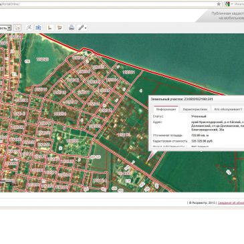Image resolution: width=244 pixels, height=244 pixels.
Task: Click the Земельный участок popup title
Action: click(182, 99)
